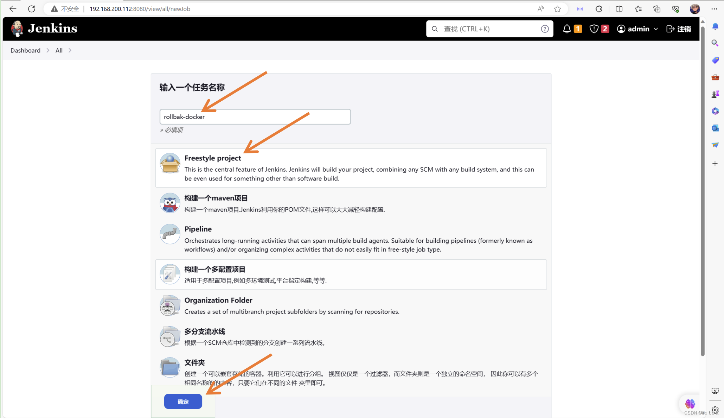Image resolution: width=724 pixels, height=418 pixels.
Task: Expand the All breadcrumb chevron
Action: [70, 50]
